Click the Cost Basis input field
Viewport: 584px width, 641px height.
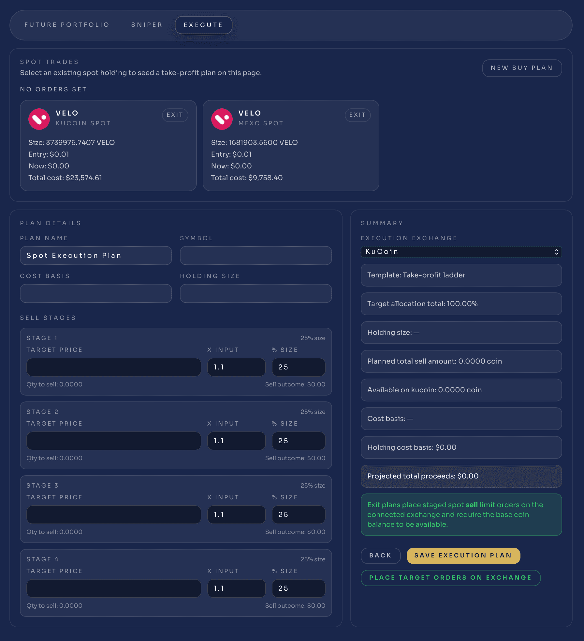(96, 293)
